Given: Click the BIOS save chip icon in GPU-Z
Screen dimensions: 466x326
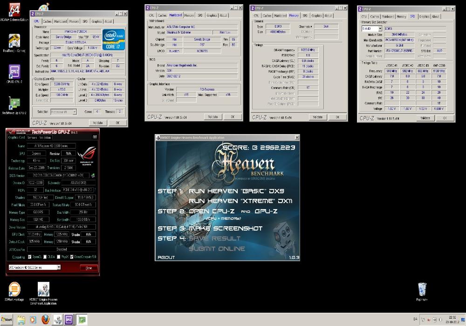Looking at the screenshot, I should click(x=93, y=176).
